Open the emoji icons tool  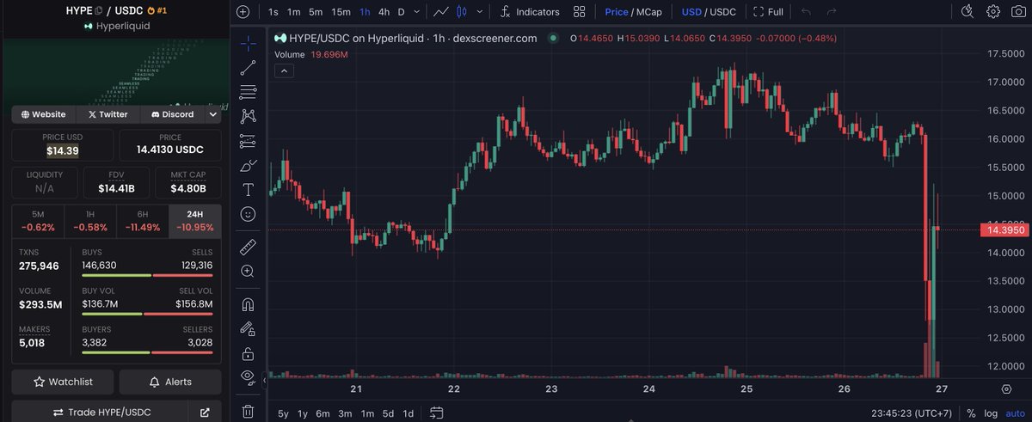pos(248,213)
